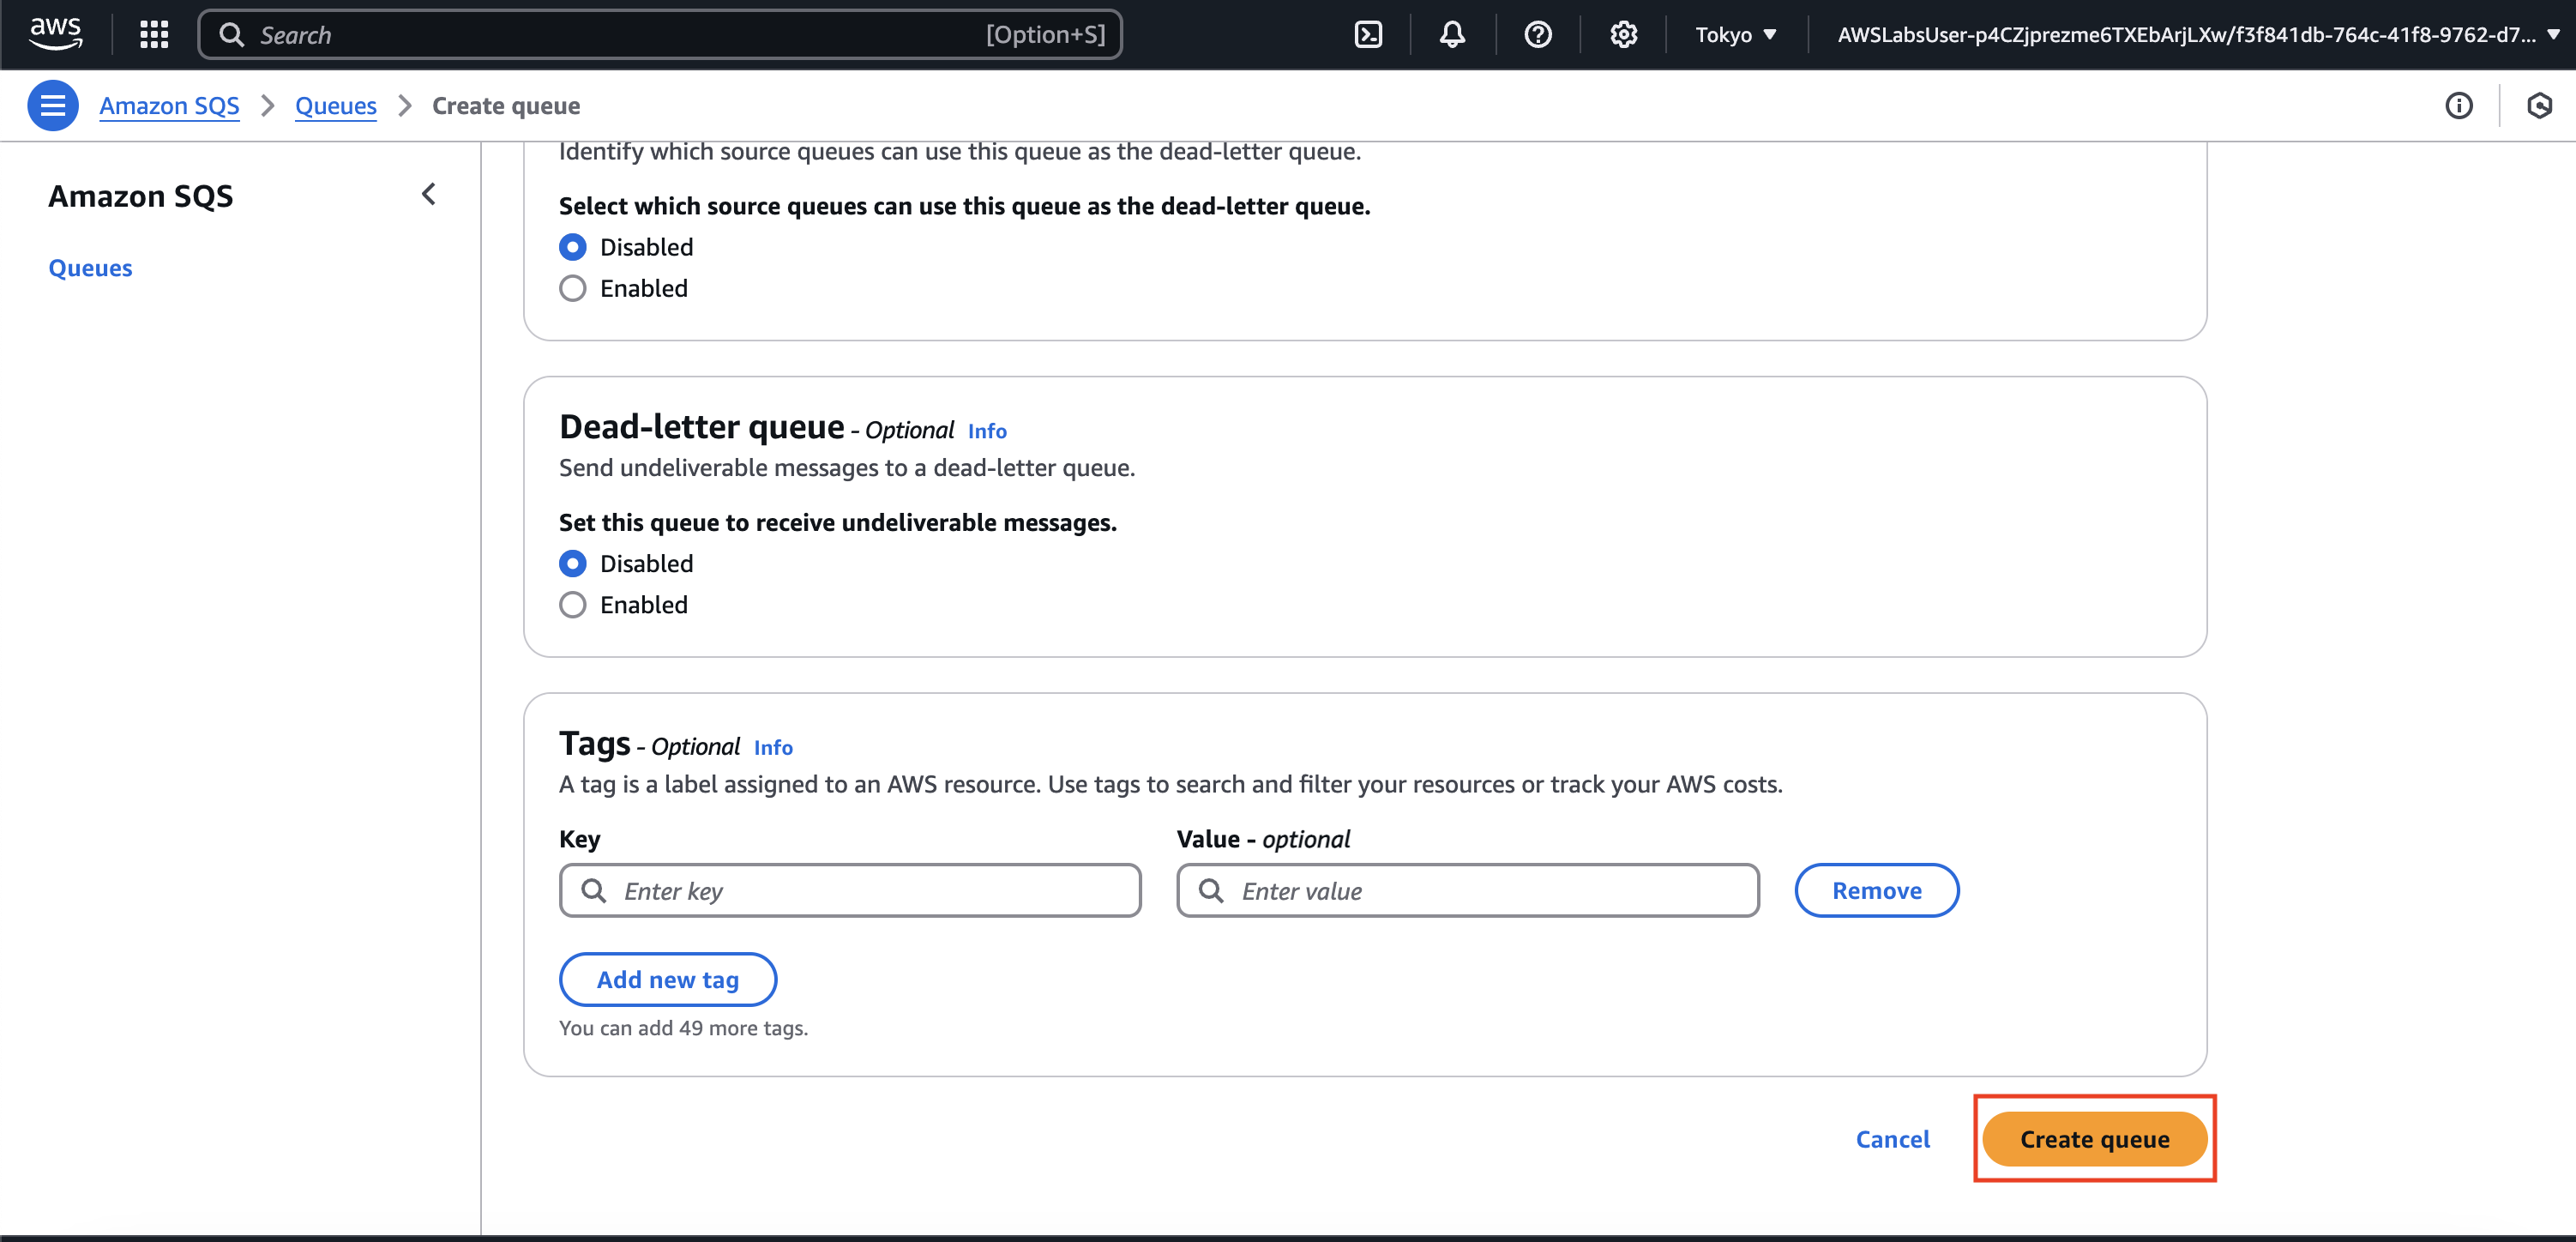Open the services grid menu icon

(153, 35)
